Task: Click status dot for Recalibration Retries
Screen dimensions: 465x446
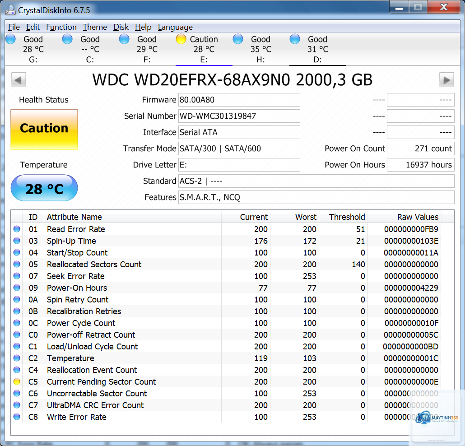Action: coord(17,311)
